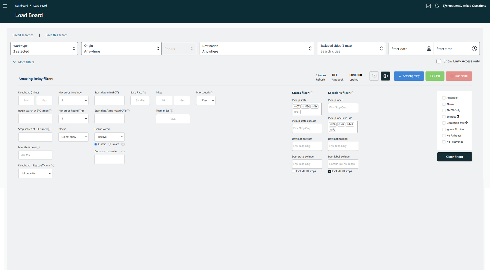Open the hamburger navigation menu
Viewport: 490px width, 270px height.
(x=5, y=6)
